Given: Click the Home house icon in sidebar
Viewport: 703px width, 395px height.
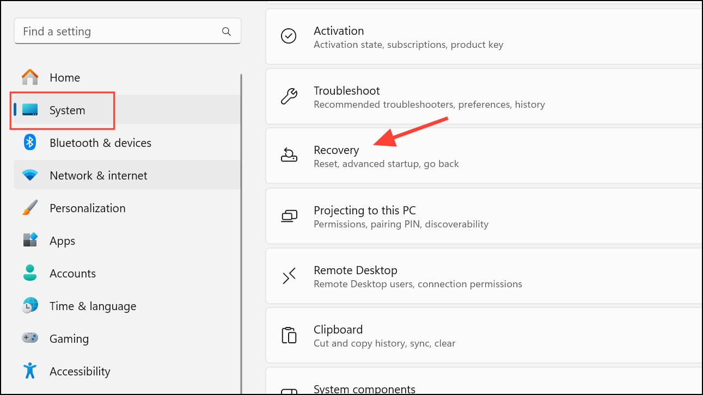Looking at the screenshot, I should pyautogui.click(x=29, y=77).
